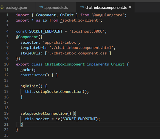Click the constructor keyword on line 12
The width and height of the screenshot is (160, 139).
pyautogui.click(x=33, y=75)
